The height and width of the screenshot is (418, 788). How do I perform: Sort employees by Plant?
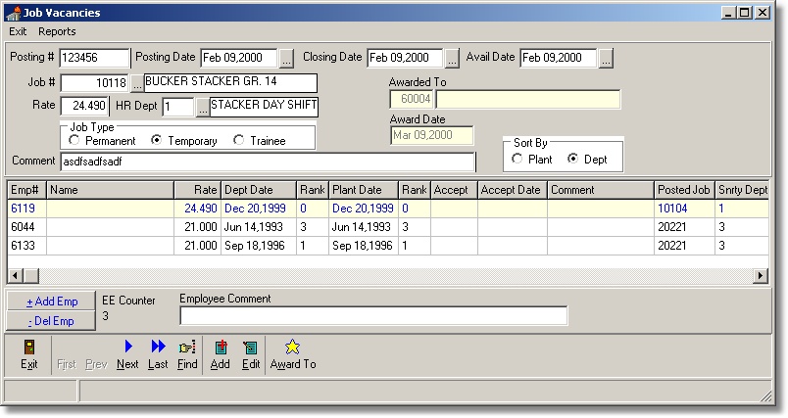(x=517, y=159)
